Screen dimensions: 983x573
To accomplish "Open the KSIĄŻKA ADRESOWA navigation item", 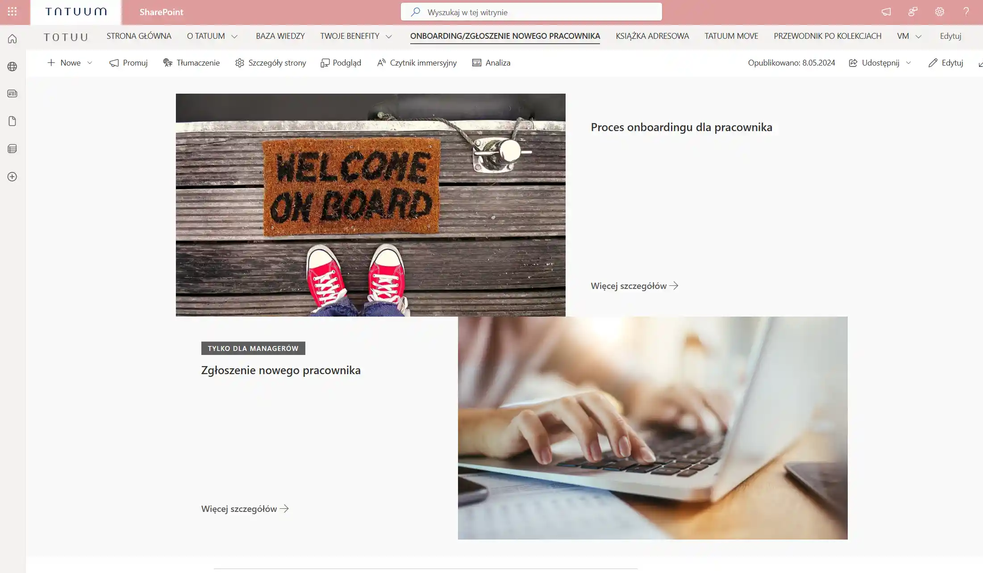I will click(652, 36).
